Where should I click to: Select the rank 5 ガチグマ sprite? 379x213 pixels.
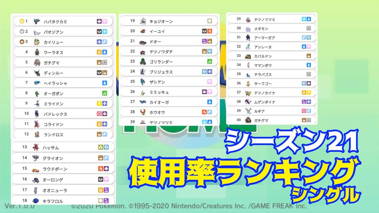37,62
